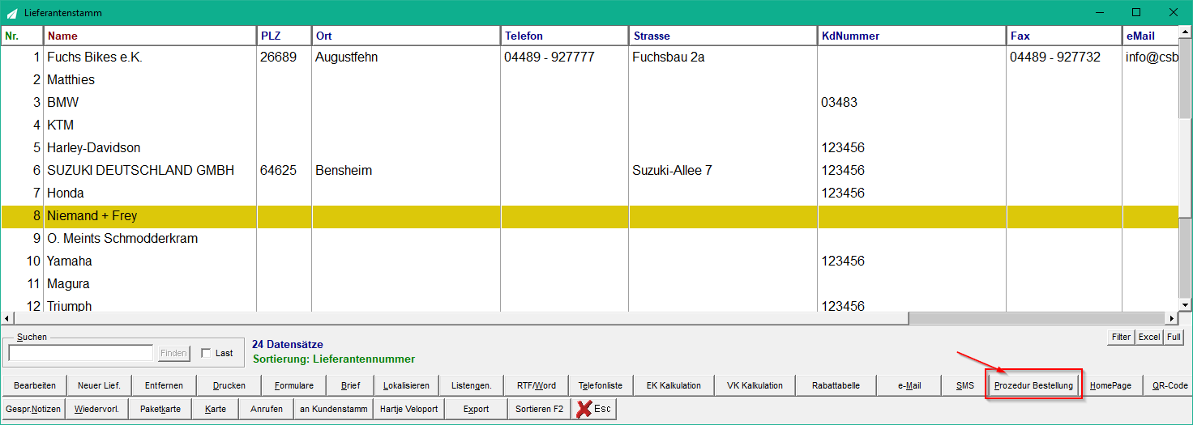Select the BMW supplier row

(589, 103)
